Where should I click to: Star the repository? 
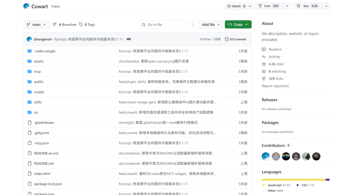click(308, 6)
